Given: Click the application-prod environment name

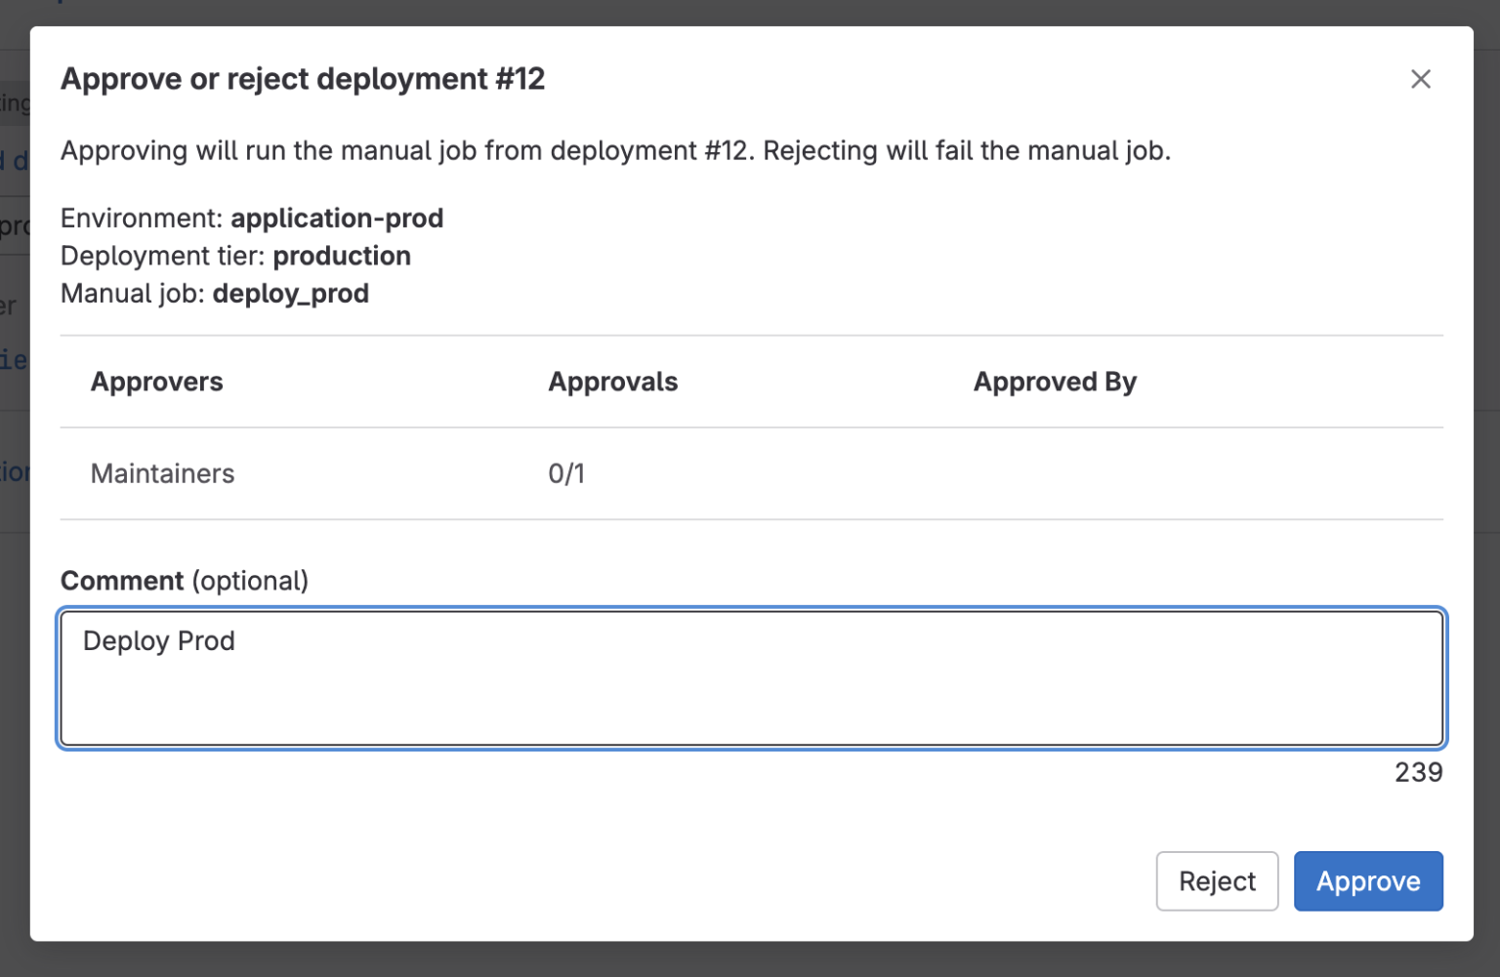Looking at the screenshot, I should (x=336, y=218).
